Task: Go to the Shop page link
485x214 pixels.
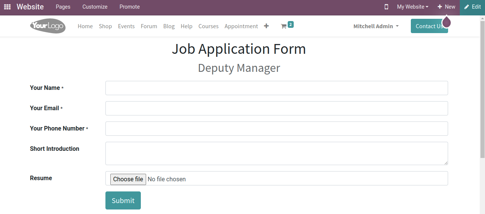Action: [105, 26]
